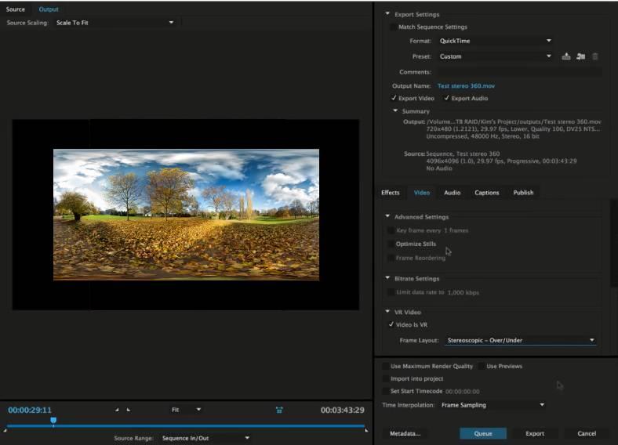The height and width of the screenshot is (445, 618).
Task: Collapse the Advanced Settings section
Action: pos(387,216)
